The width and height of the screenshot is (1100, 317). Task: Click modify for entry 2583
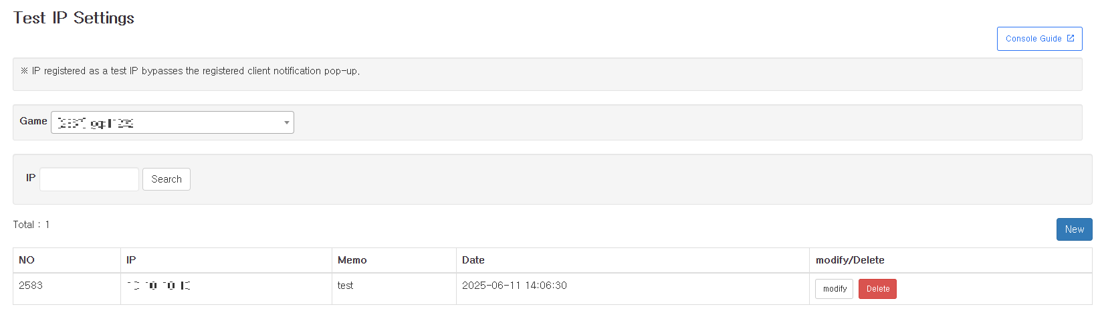coord(834,289)
